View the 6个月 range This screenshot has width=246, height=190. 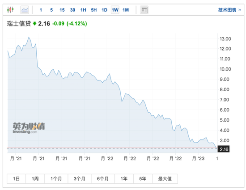(x=103, y=178)
